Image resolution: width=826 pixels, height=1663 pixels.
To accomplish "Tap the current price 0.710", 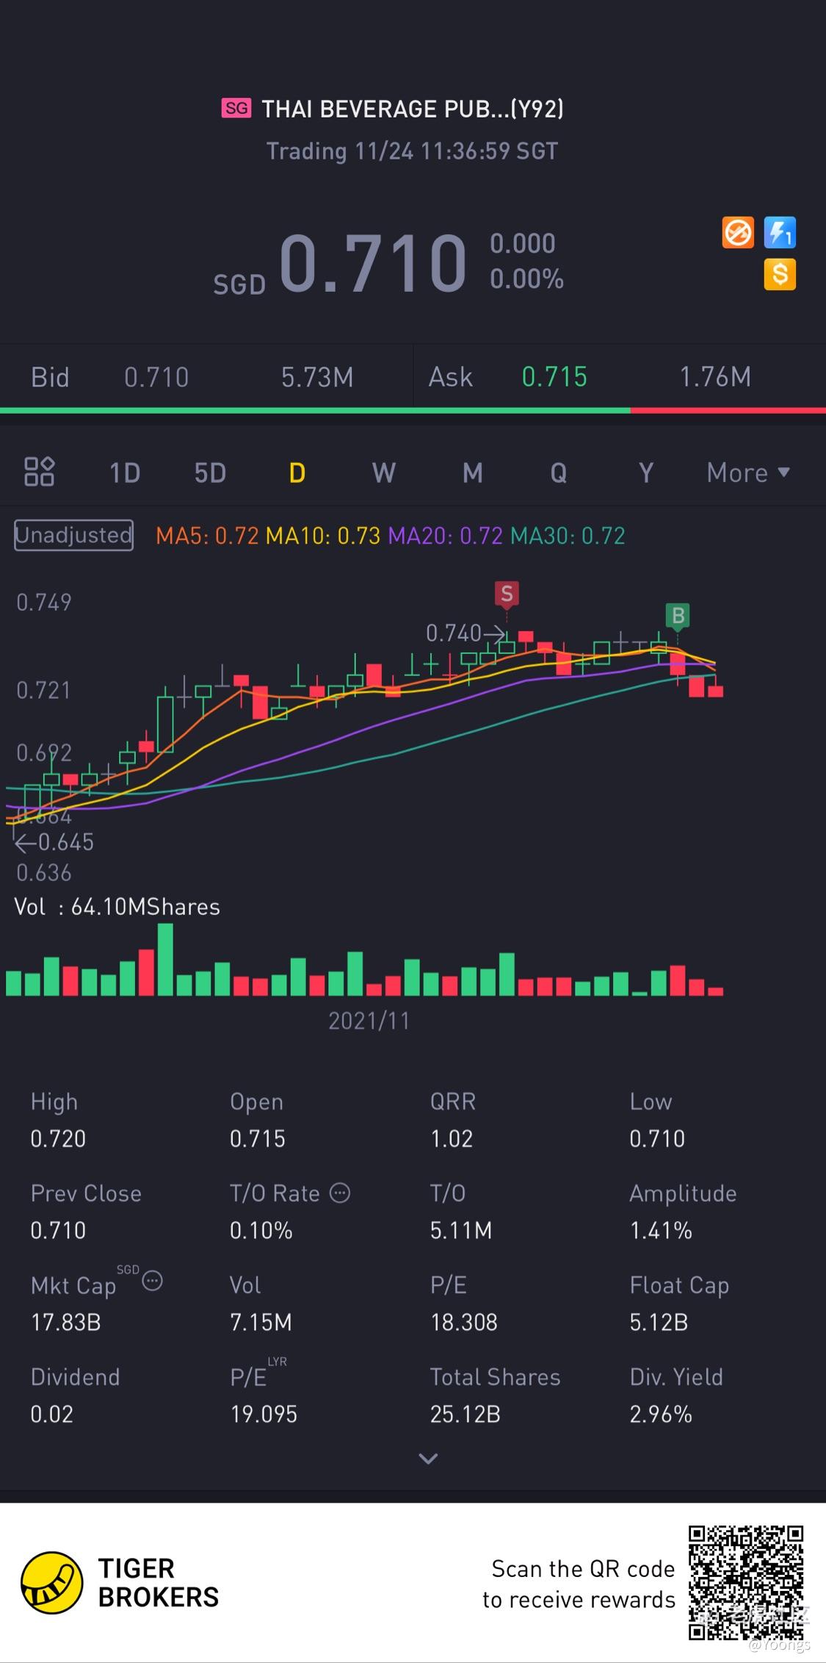I will 373,262.
